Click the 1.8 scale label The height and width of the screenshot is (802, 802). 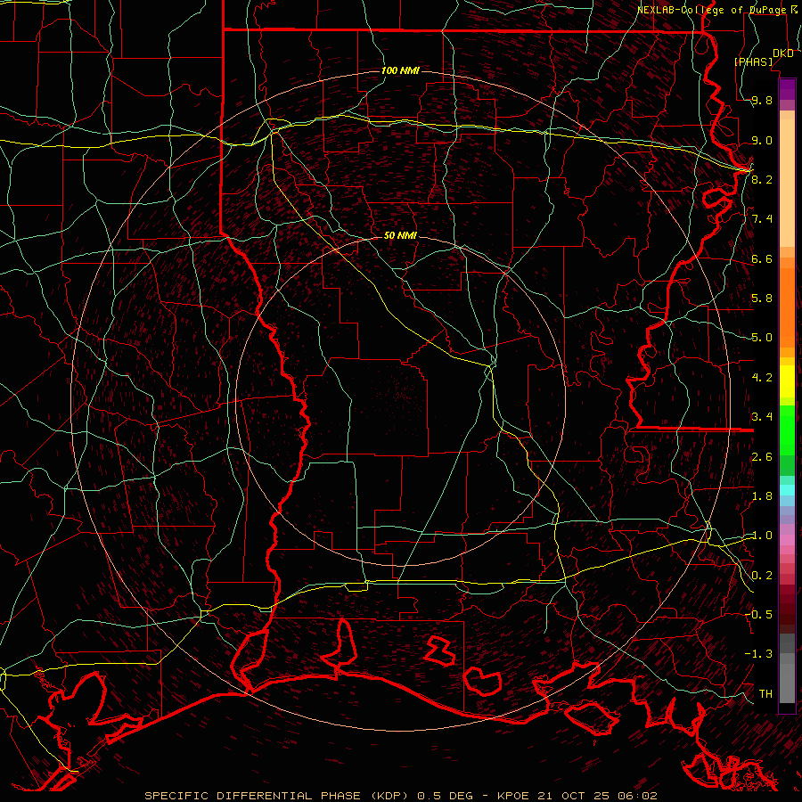[x=762, y=496]
